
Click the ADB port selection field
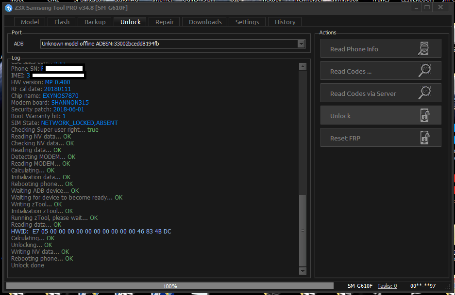point(173,44)
